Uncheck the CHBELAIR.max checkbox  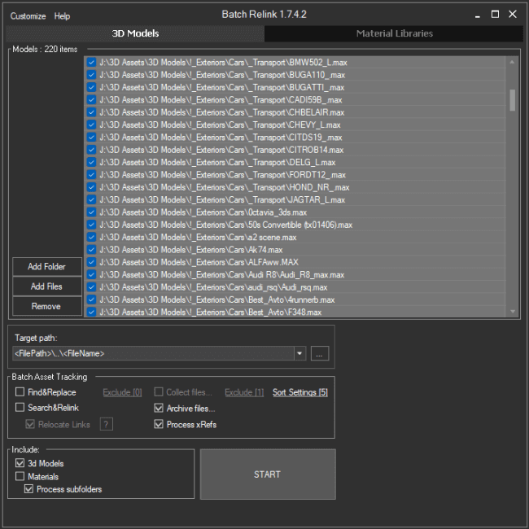tap(91, 112)
